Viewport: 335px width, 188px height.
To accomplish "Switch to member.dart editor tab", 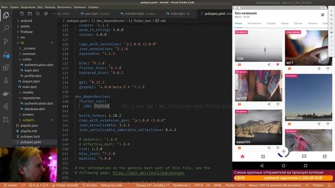I will pyautogui.click(x=138, y=14).
